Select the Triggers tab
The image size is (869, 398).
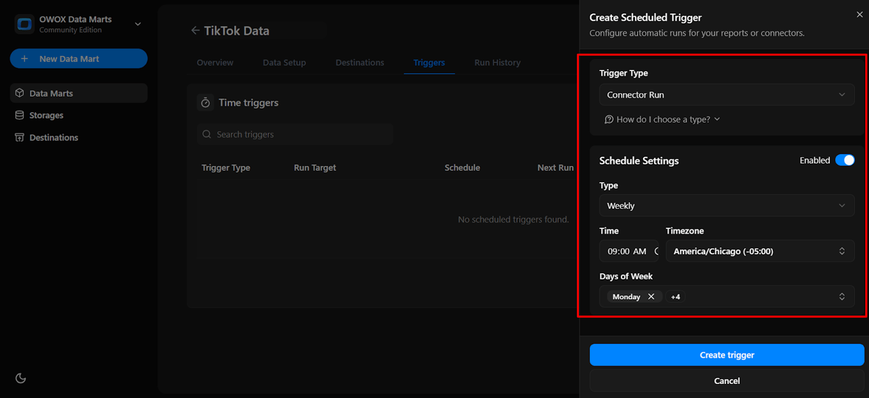click(x=429, y=62)
